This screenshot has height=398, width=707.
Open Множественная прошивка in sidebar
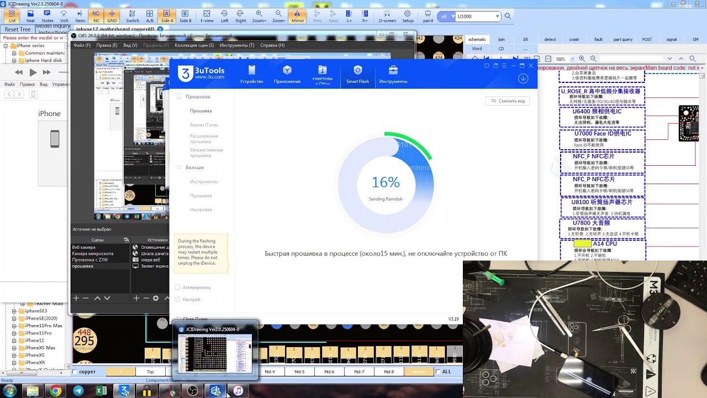pos(206,153)
